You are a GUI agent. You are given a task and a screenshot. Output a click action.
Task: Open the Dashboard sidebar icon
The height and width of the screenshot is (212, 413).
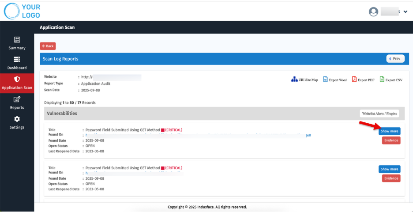(x=17, y=59)
